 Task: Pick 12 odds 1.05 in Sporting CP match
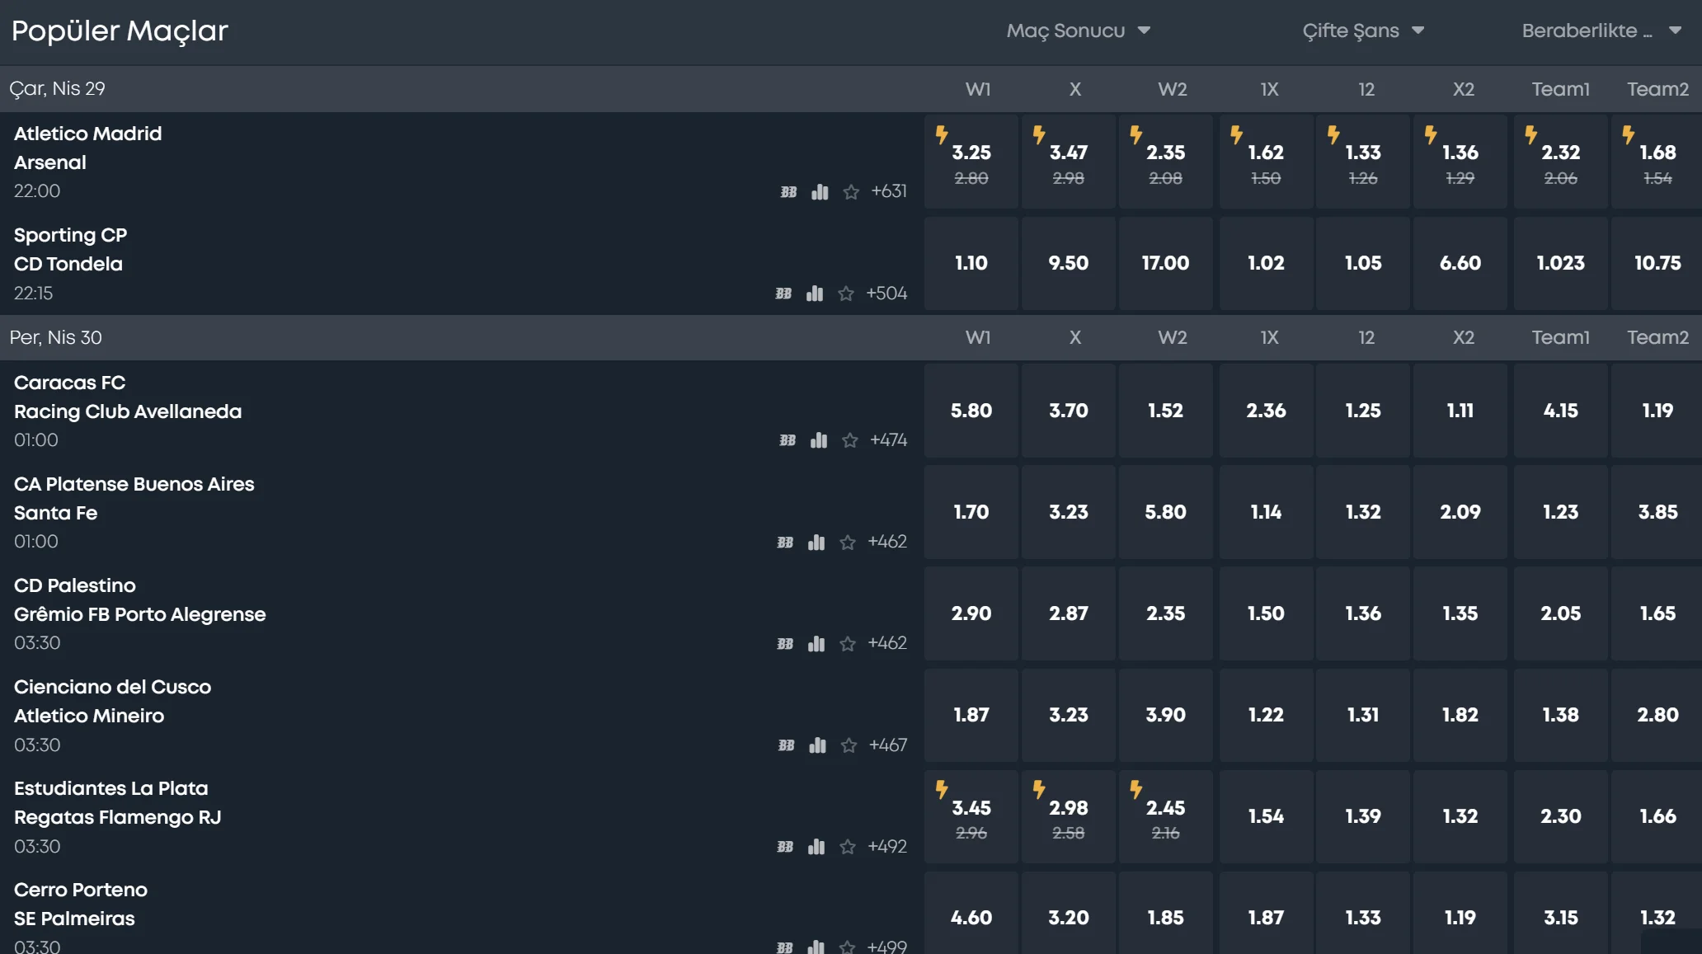[x=1363, y=264]
